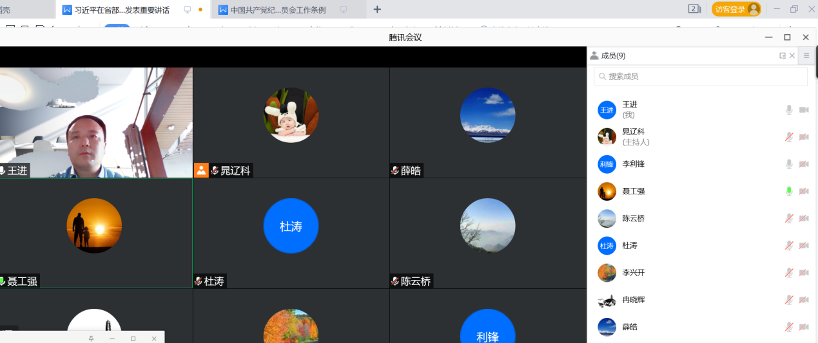Click 薛皓's camera-off icon in member list
818x343 pixels.
coord(804,327)
